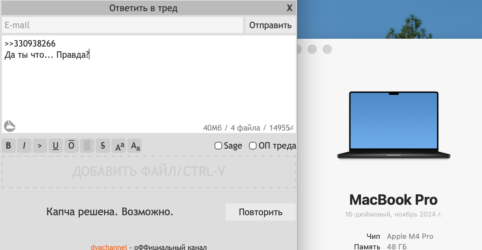Image resolution: width=482 pixels, height=250 pixels.
Task: Open the dvachannel link
Action: (109, 247)
